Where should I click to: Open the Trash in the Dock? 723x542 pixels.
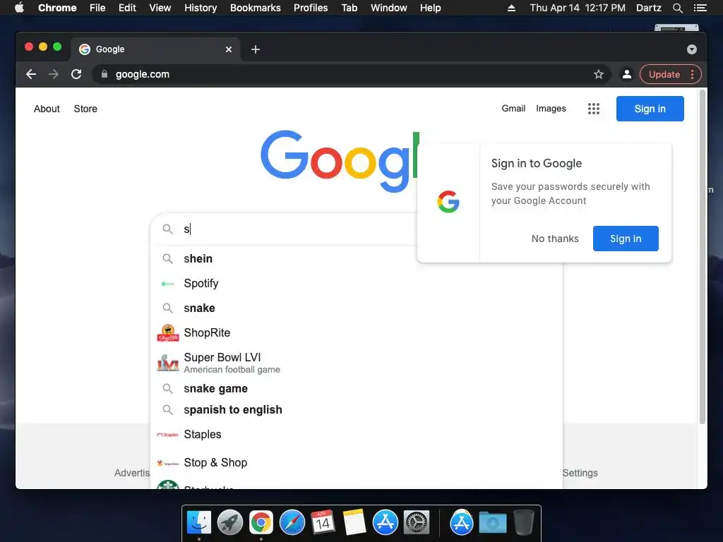523,523
